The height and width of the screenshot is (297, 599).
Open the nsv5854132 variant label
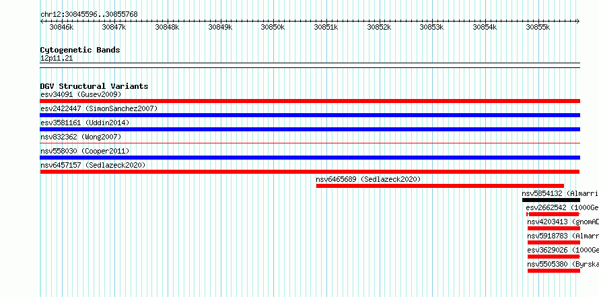tap(561, 193)
